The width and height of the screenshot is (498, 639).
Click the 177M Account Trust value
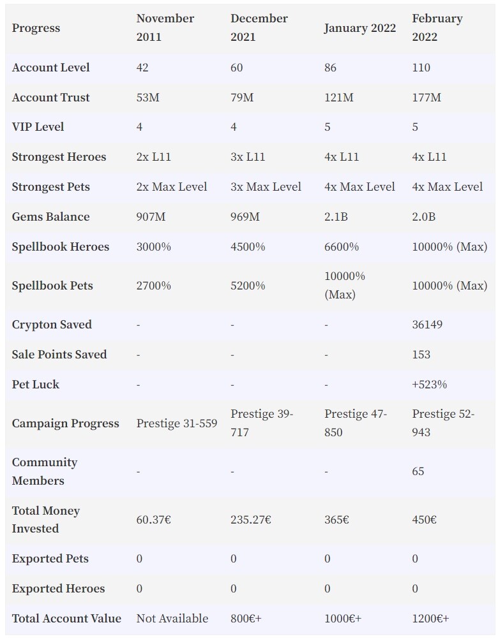426,98
